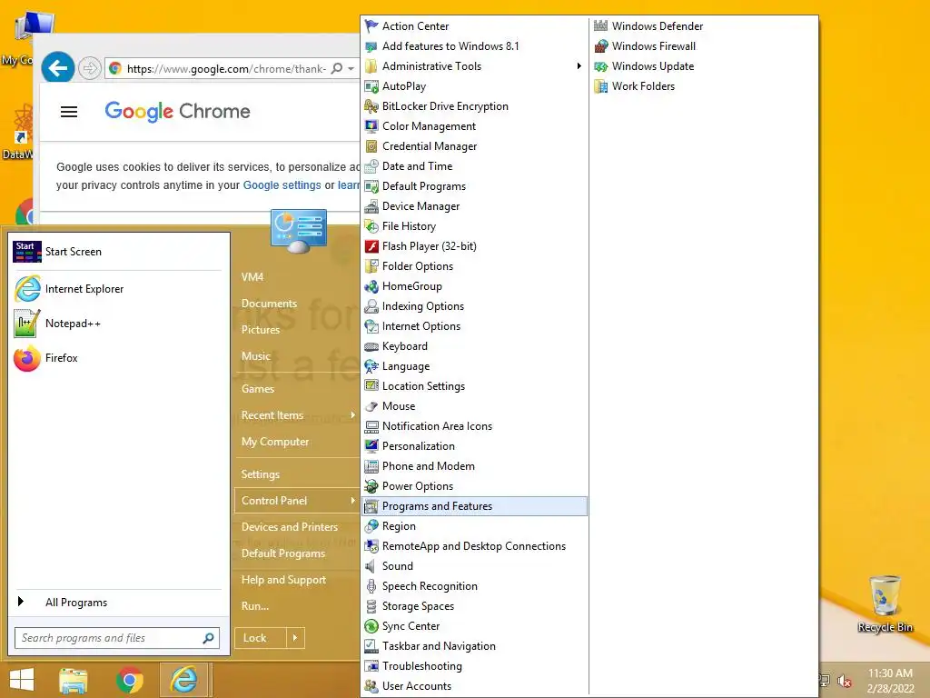Open BitLocker Drive Encryption icon
This screenshot has width=930, height=698.
(x=371, y=106)
